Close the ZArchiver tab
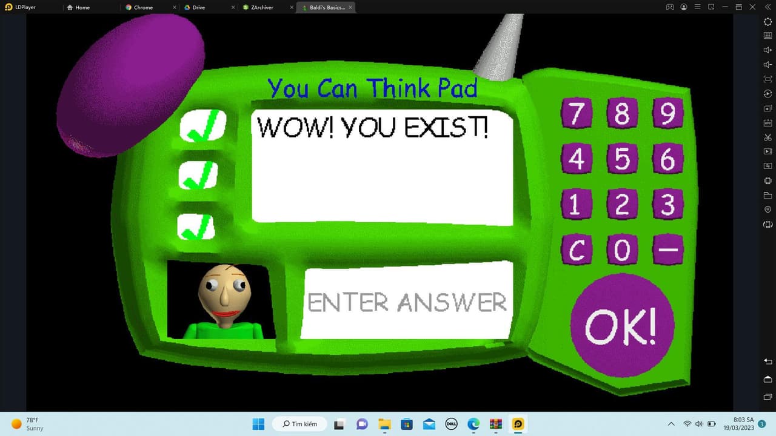Screen dimensions: 776x436 [292, 7]
